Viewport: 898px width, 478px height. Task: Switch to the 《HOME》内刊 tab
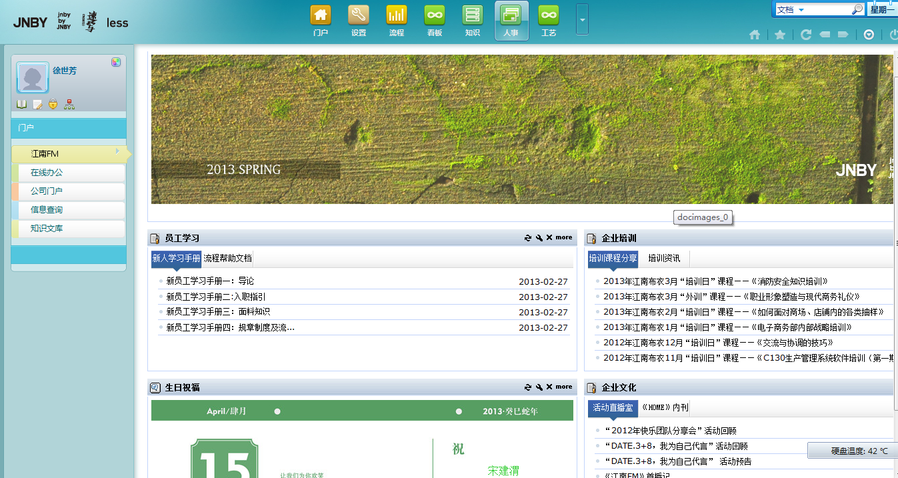click(665, 408)
